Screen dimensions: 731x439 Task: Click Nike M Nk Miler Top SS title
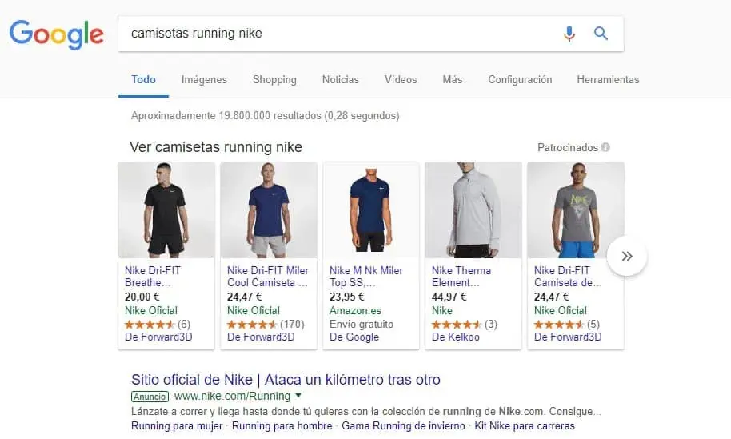(x=366, y=277)
